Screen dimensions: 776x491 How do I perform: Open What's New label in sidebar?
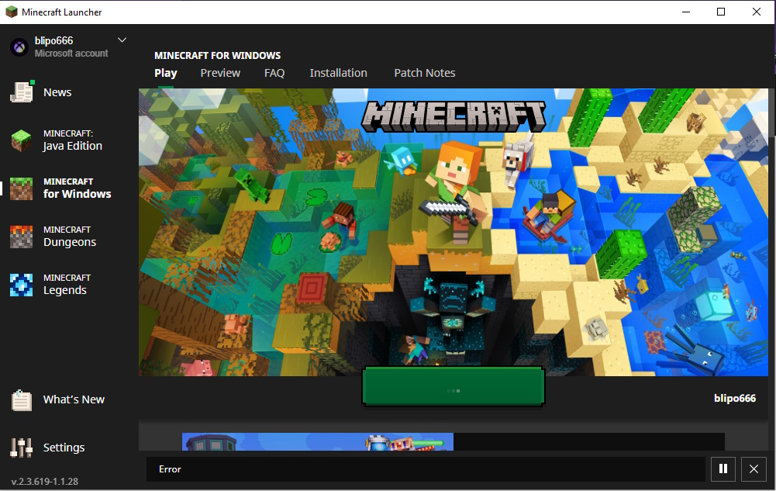74,399
